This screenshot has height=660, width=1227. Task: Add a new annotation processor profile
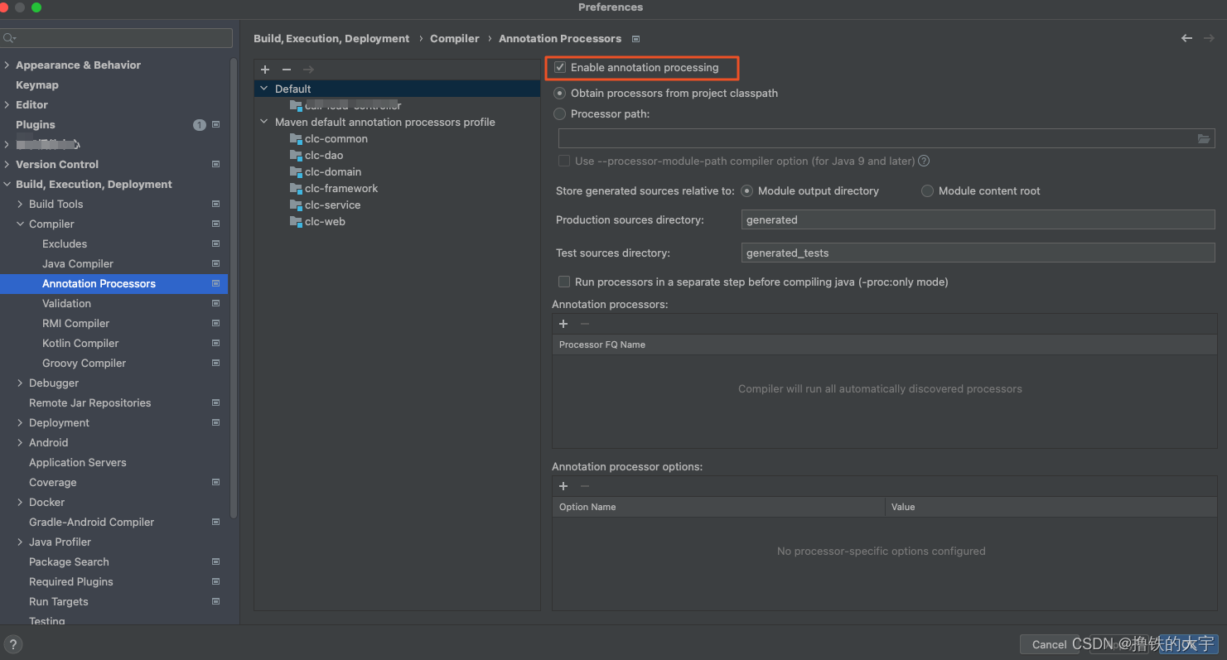[x=265, y=70]
